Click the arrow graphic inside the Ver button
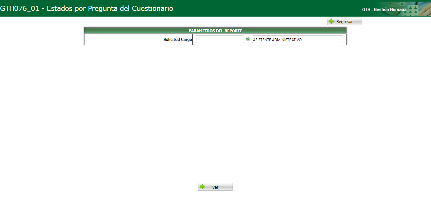Screen dimensions: 431x202 202,187
